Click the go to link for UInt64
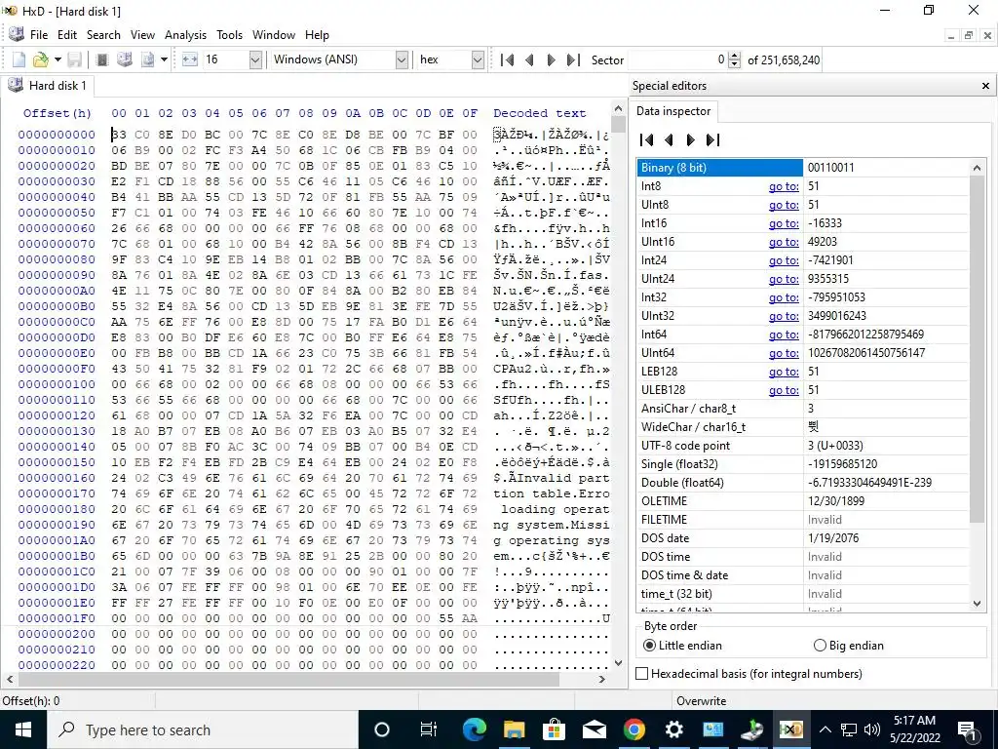The width and height of the screenshot is (998, 749). click(x=784, y=353)
